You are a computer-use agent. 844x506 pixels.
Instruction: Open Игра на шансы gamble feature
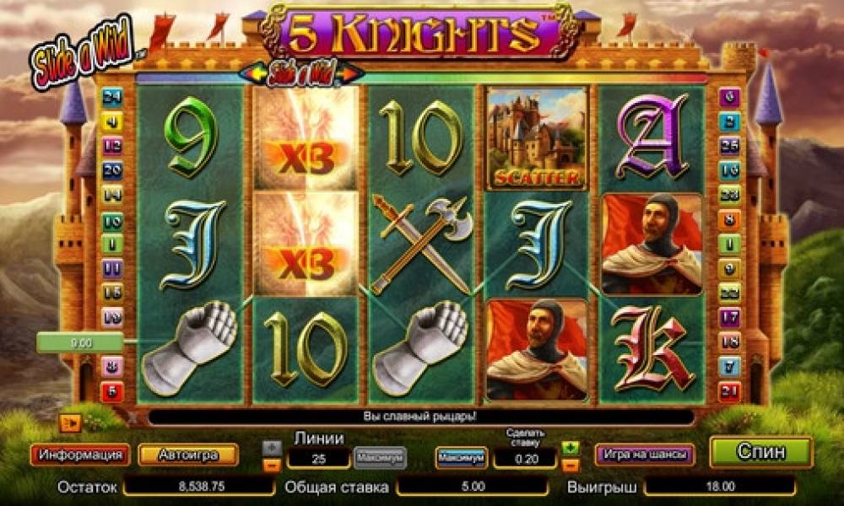(645, 455)
